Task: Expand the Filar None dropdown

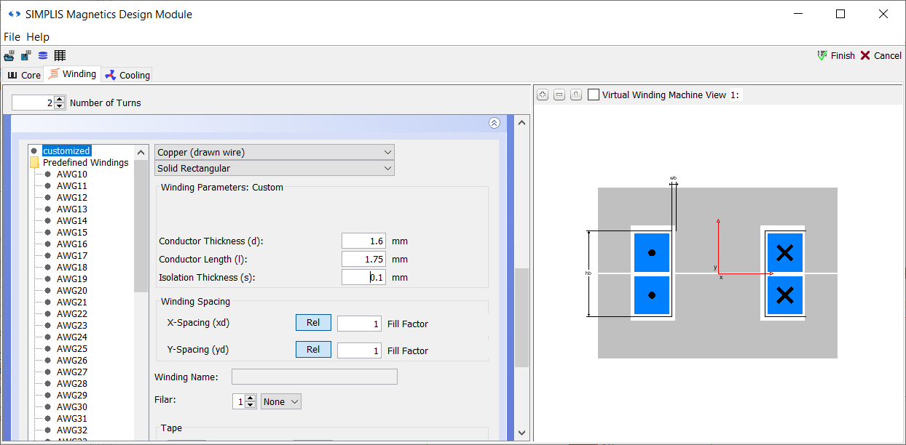Action: coord(280,401)
